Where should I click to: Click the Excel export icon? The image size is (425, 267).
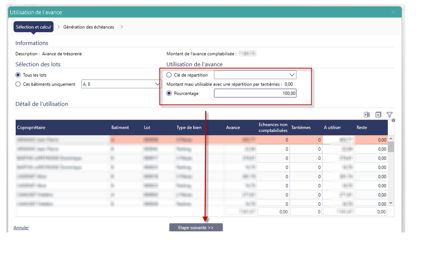(367, 115)
